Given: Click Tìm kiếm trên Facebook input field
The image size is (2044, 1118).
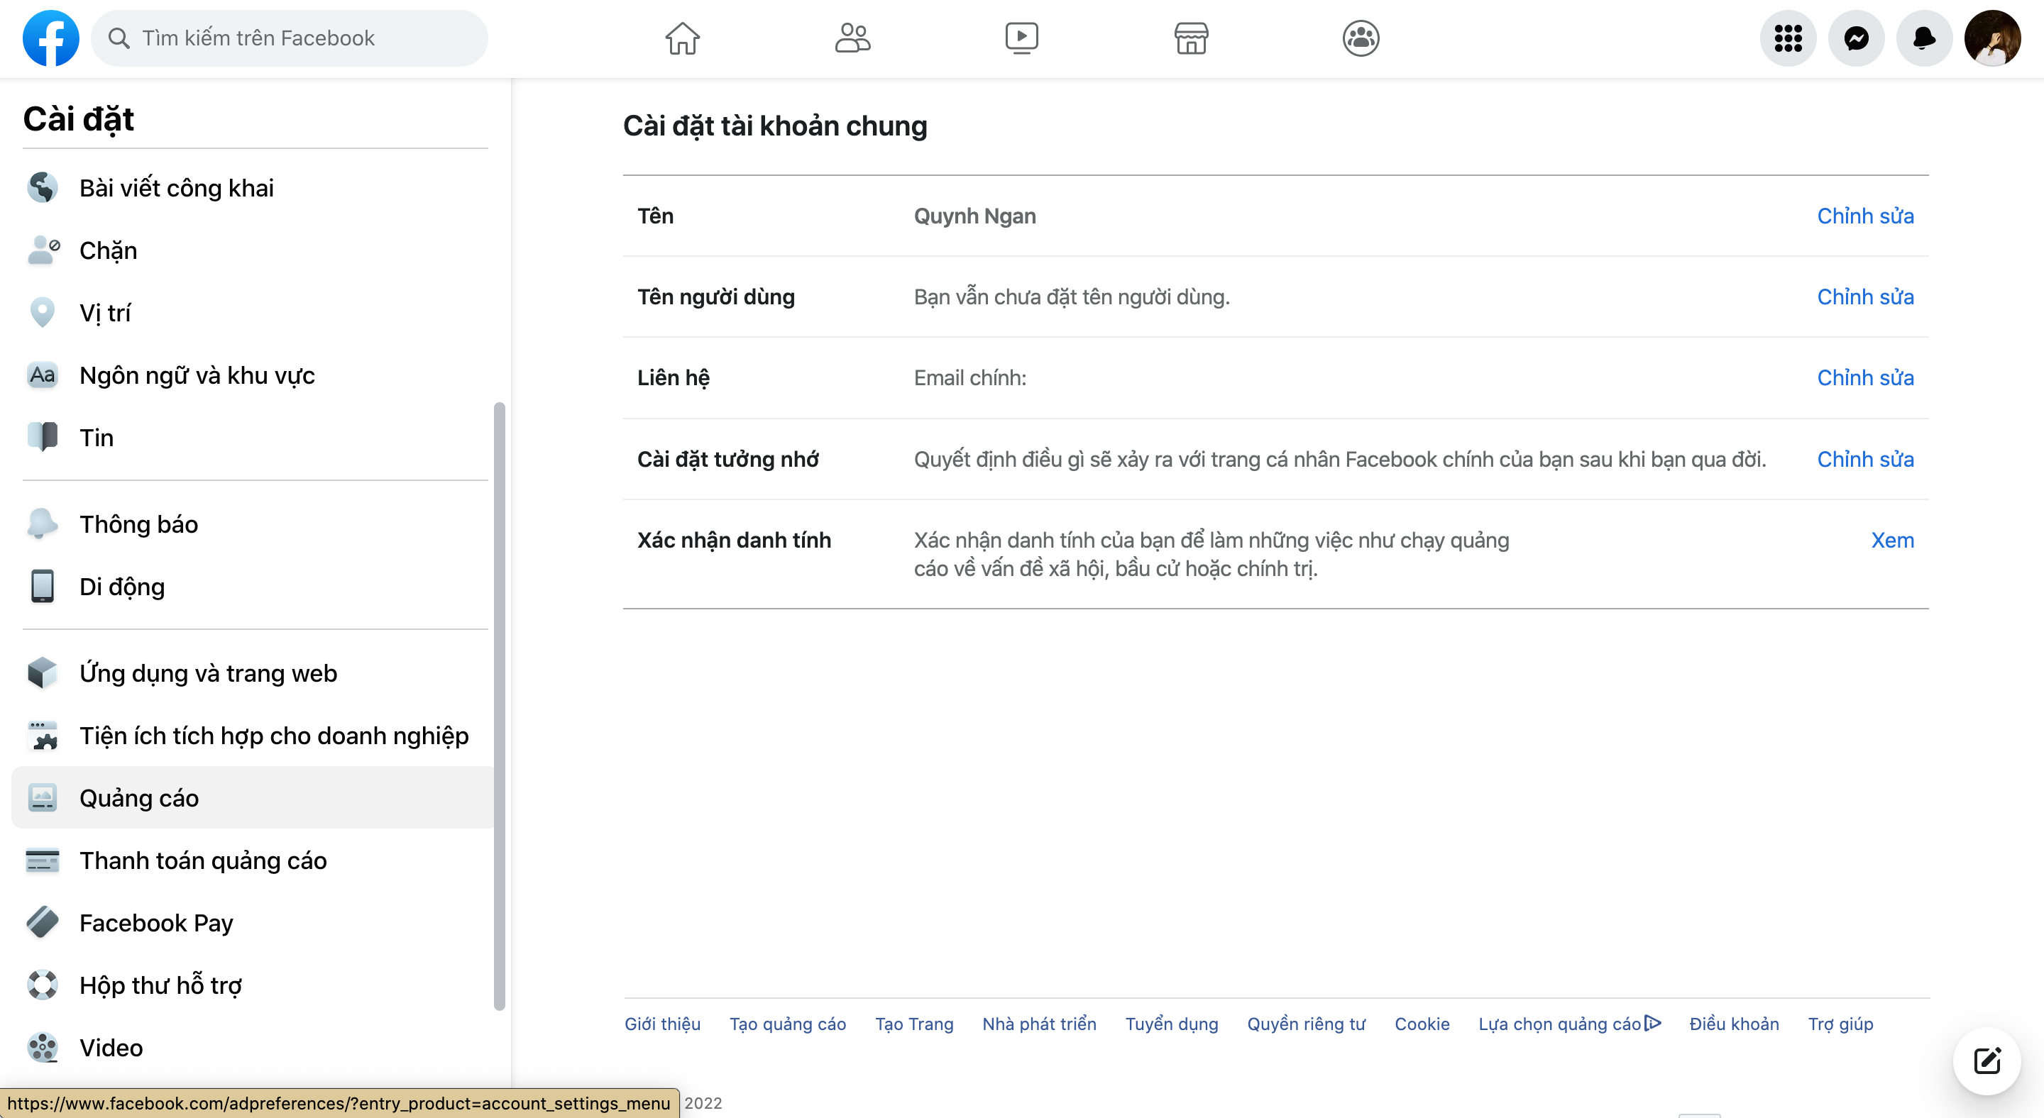Looking at the screenshot, I should coord(288,37).
